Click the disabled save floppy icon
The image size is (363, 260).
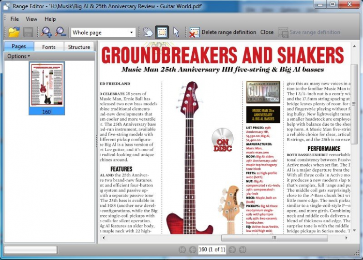[x=28, y=32]
